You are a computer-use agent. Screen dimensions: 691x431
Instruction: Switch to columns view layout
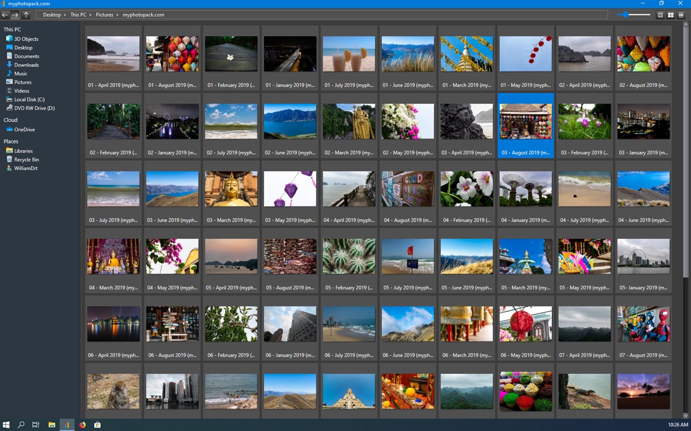coord(660,15)
